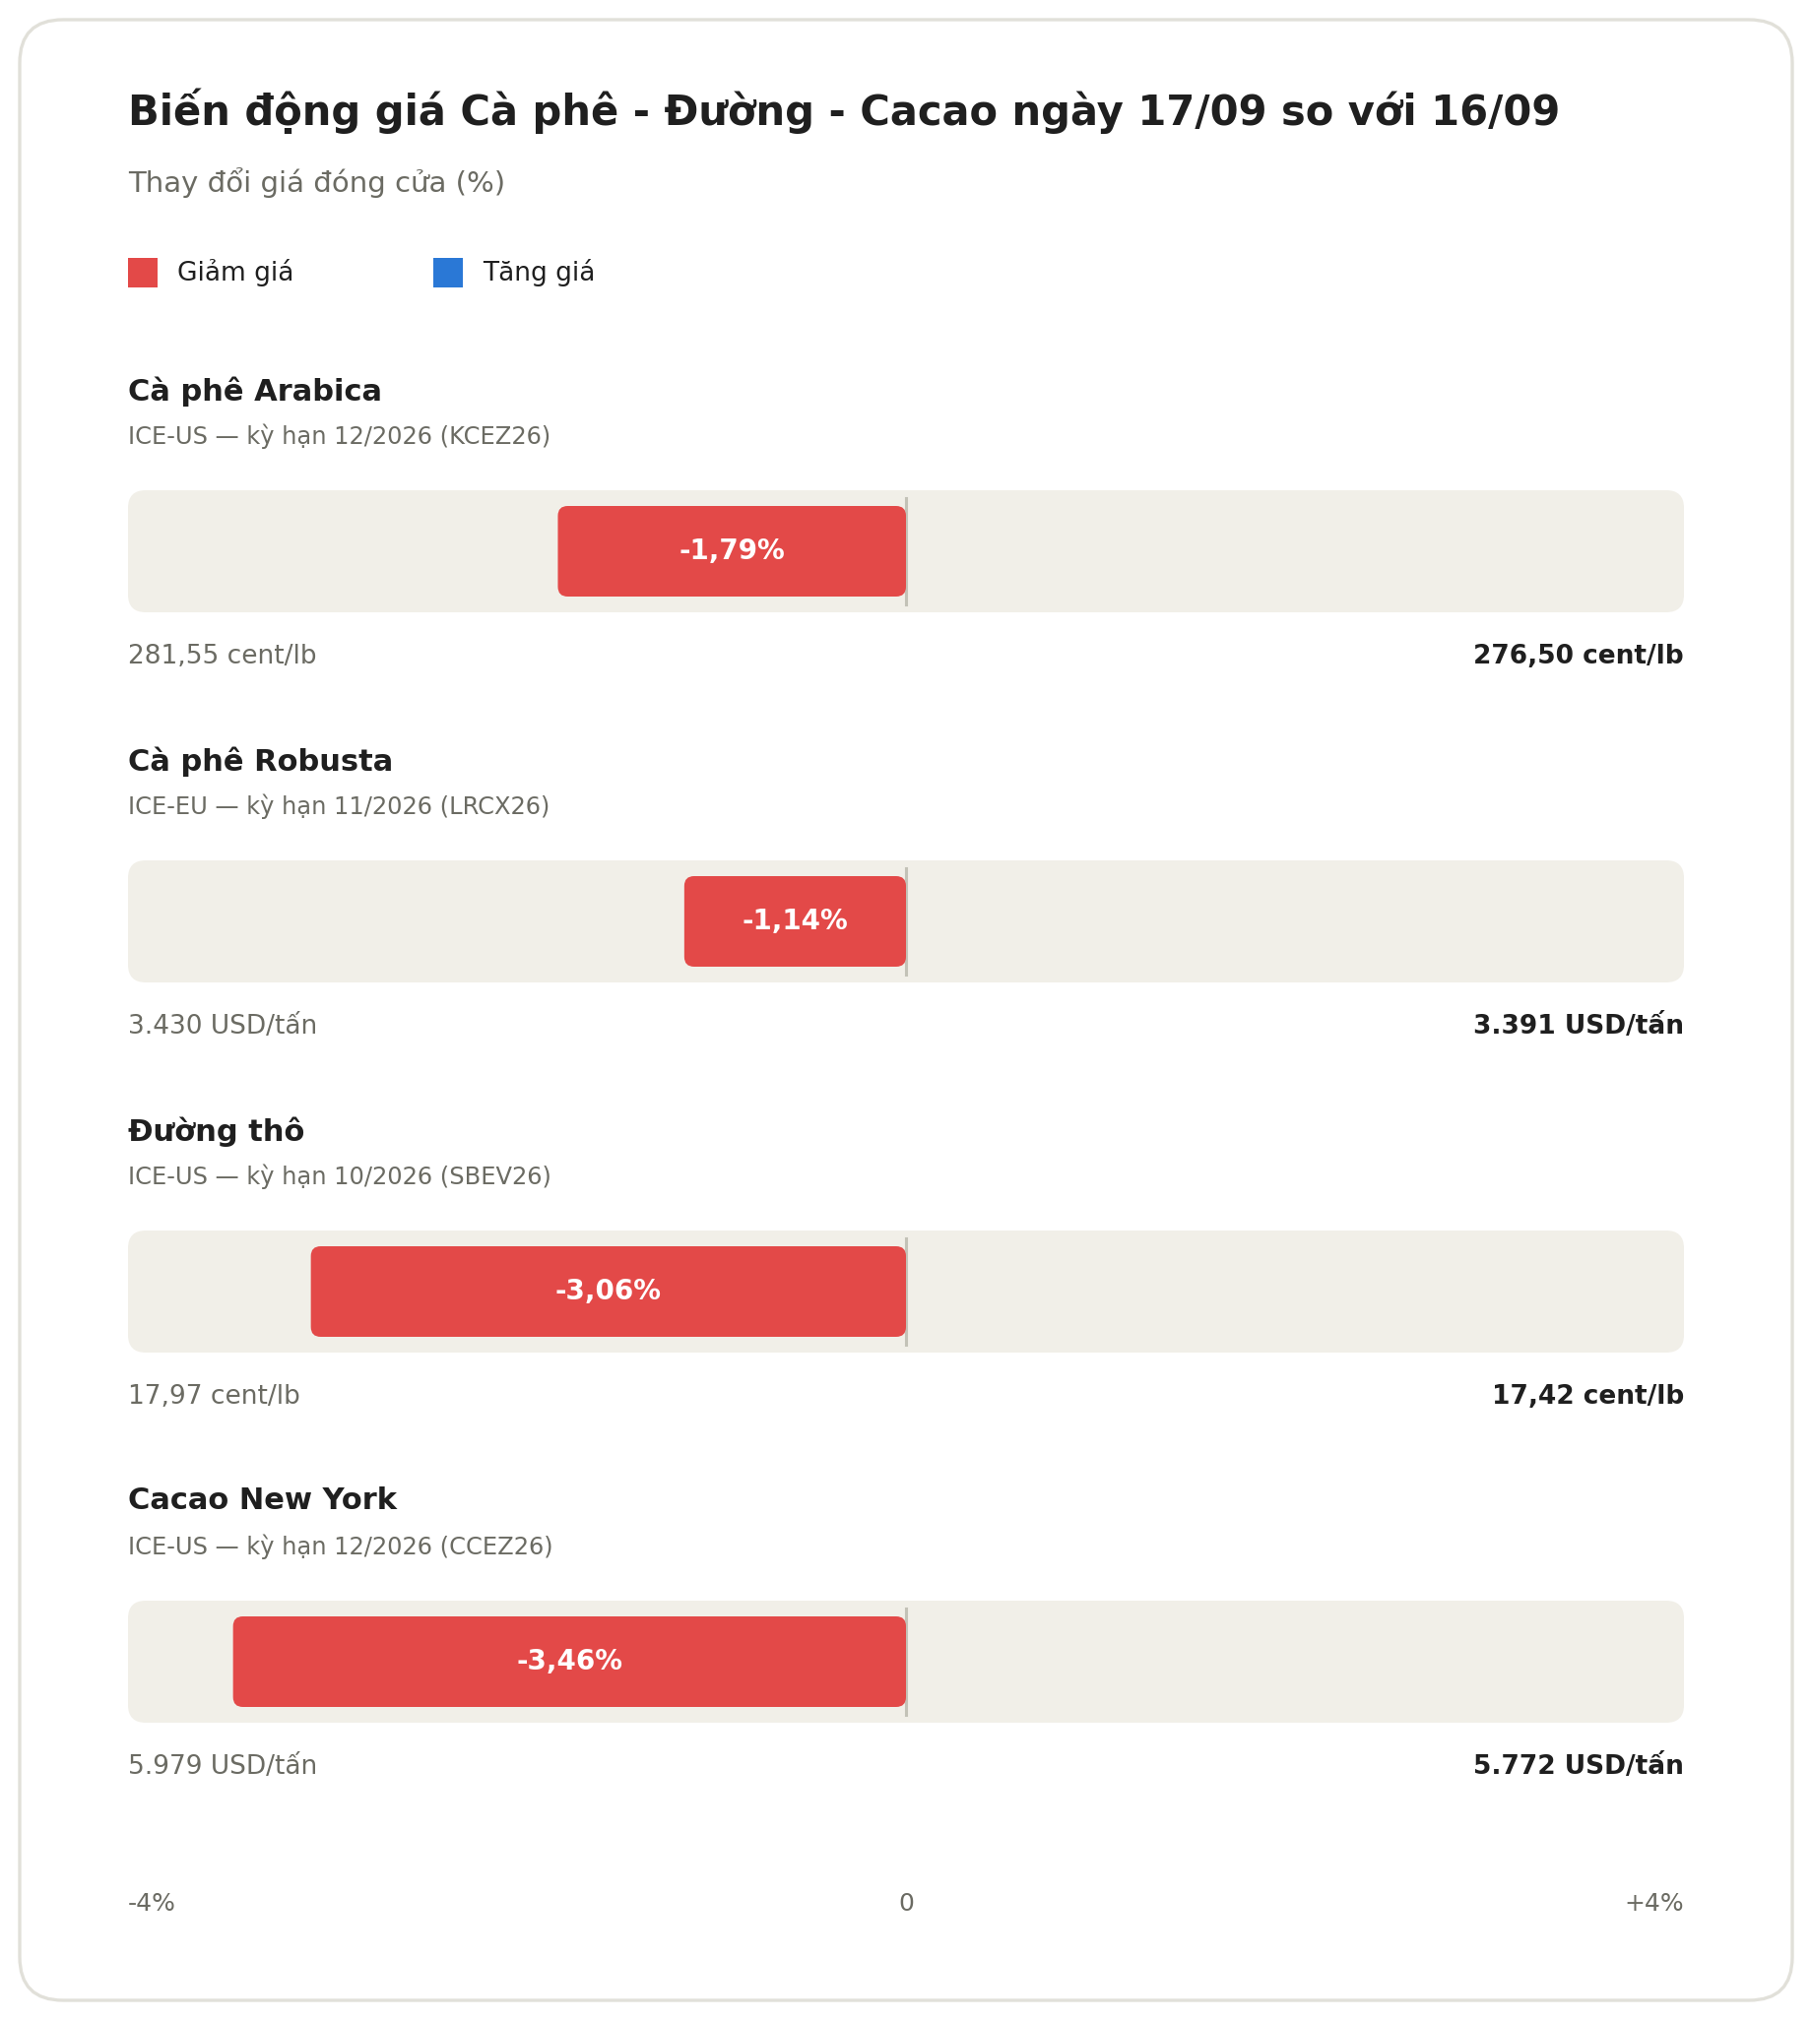
Task: Click the -3,46% cocoa bar
Action: pyautogui.click(x=569, y=1661)
